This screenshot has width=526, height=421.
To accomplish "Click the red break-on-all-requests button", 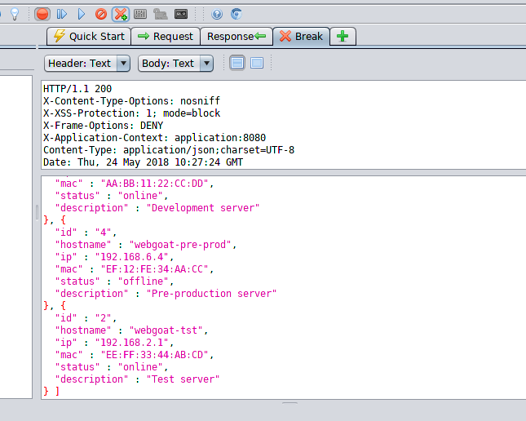I will point(42,14).
